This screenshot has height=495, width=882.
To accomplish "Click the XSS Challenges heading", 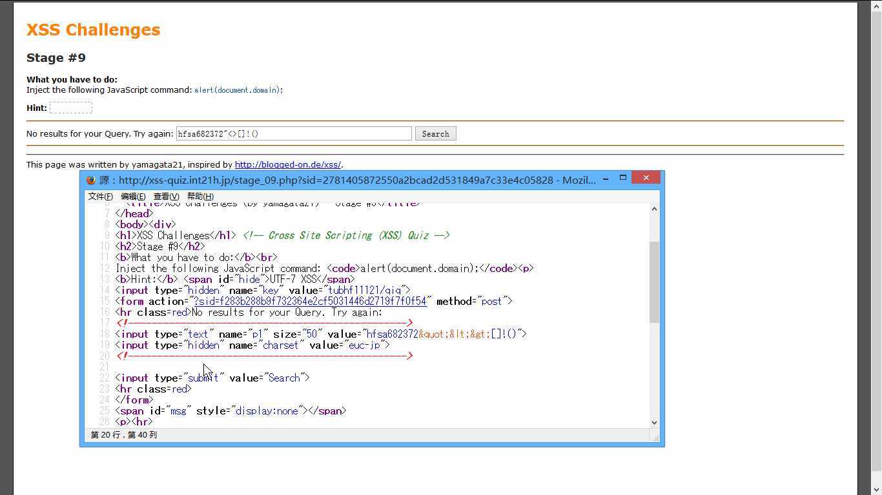I will coord(93,30).
